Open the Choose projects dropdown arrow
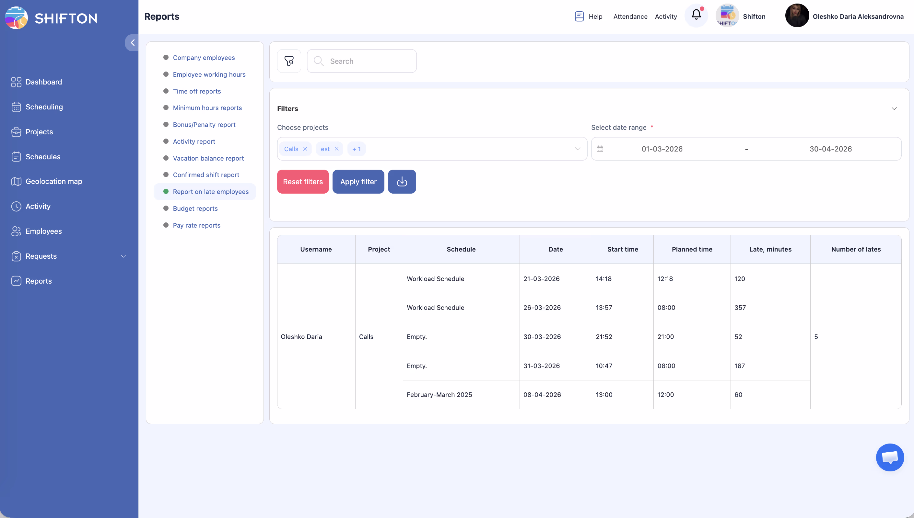The height and width of the screenshot is (518, 914). tap(577, 149)
